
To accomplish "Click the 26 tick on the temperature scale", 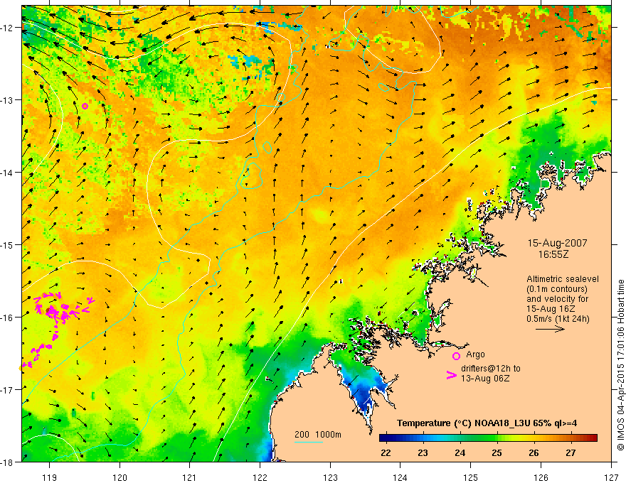I will (x=534, y=453).
